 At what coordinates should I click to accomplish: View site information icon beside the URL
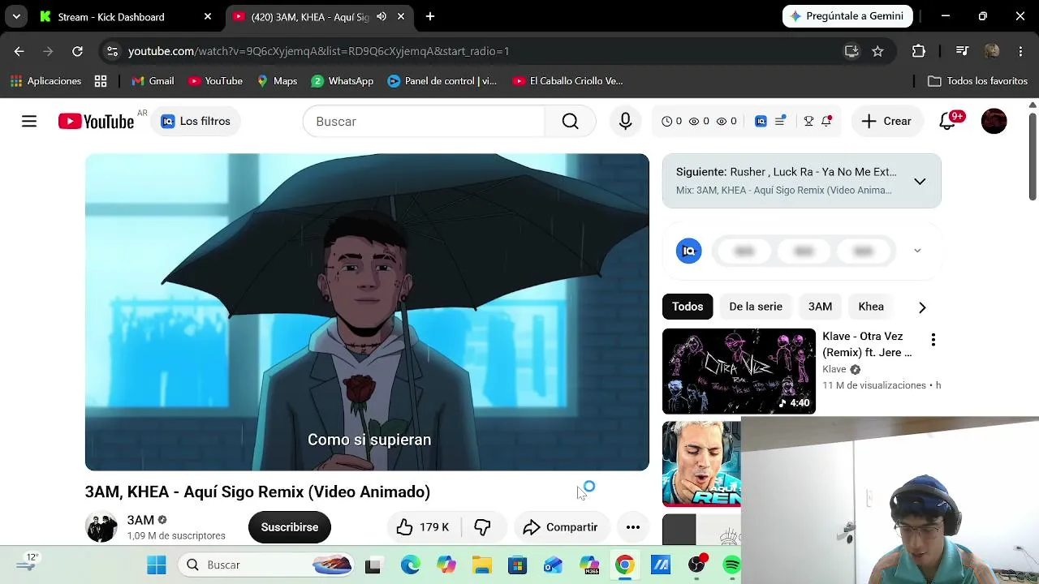(x=112, y=51)
